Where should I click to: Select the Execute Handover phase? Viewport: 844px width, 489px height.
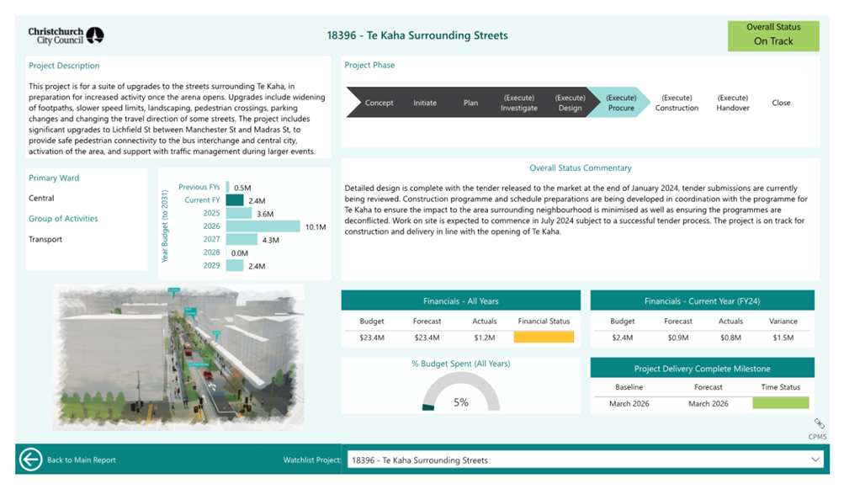click(733, 103)
